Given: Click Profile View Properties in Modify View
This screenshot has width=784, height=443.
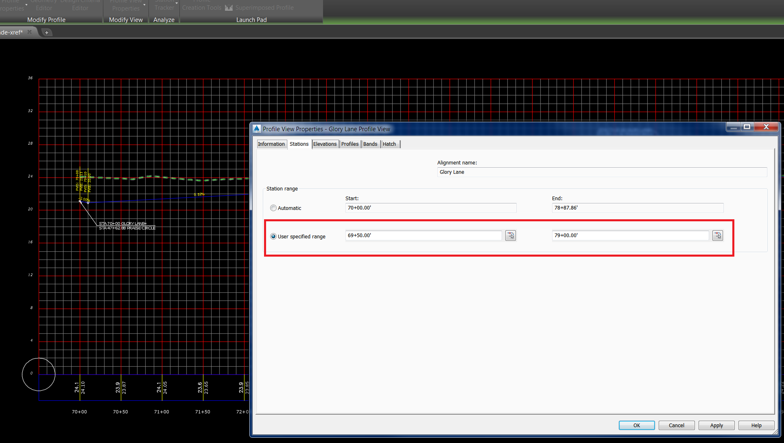Looking at the screenshot, I should (x=126, y=5).
